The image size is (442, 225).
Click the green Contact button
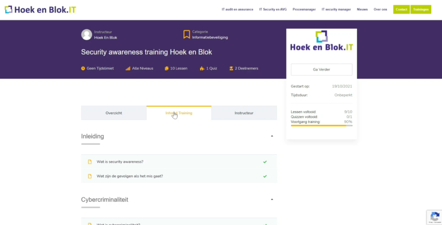401,9
